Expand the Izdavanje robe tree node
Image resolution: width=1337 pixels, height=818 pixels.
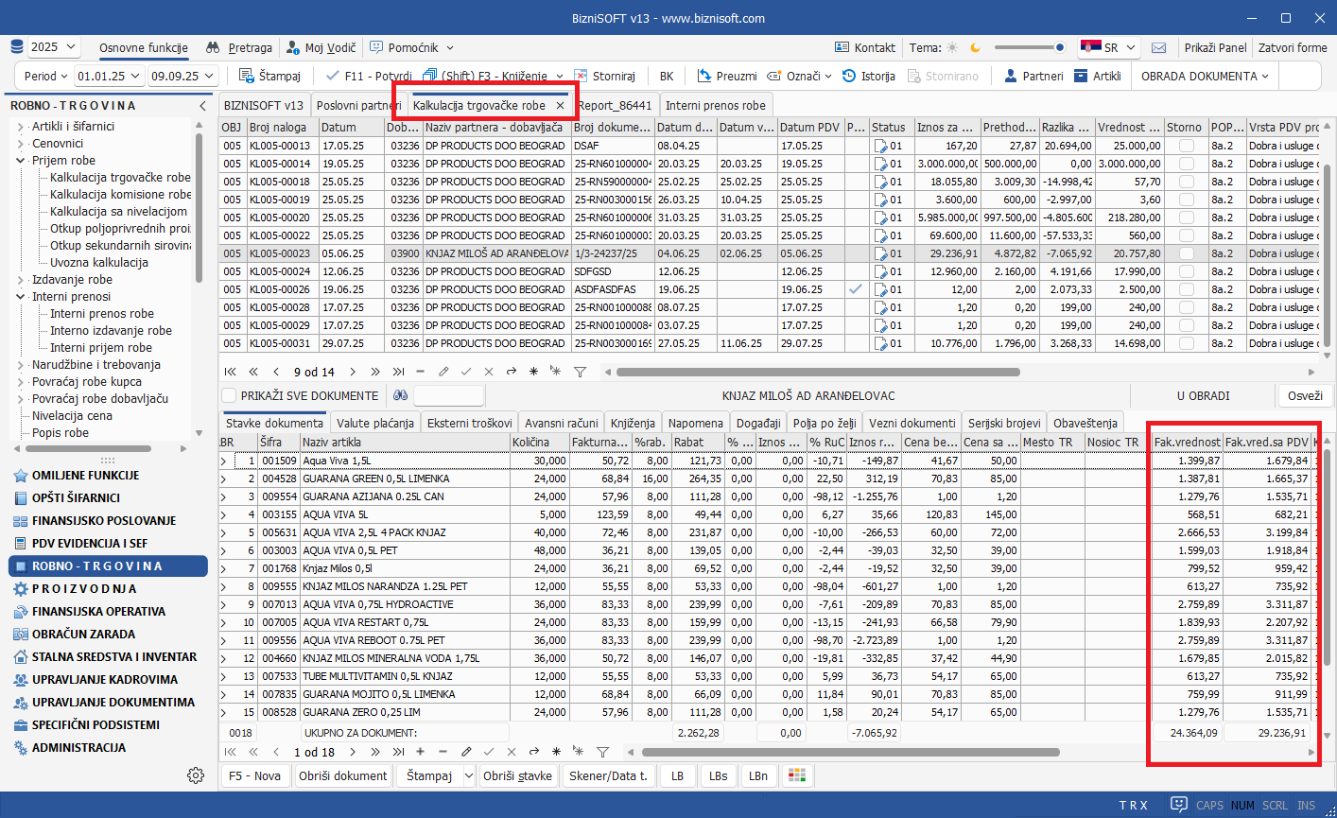[x=21, y=280]
